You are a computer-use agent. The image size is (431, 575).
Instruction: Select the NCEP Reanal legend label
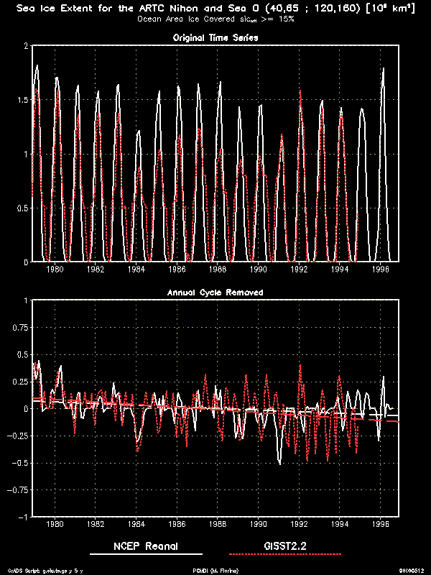pos(146,546)
